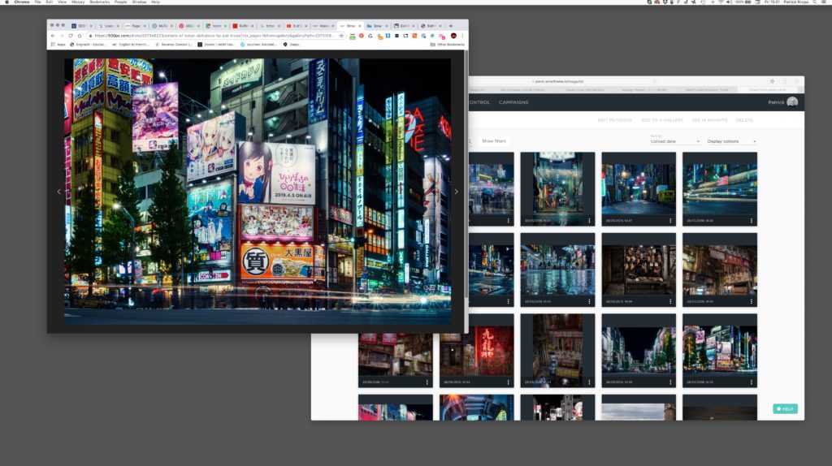Click the Apple logo menu
The height and width of the screenshot is (466, 832).
6,2
